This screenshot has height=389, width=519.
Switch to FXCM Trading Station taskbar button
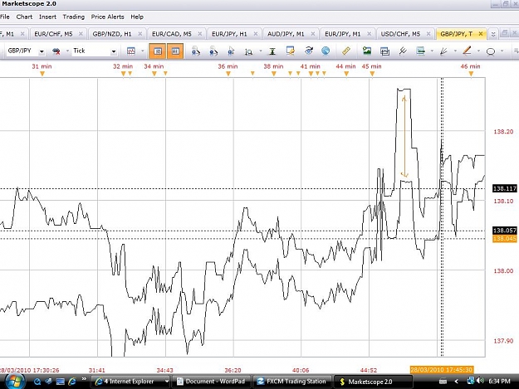point(292,382)
